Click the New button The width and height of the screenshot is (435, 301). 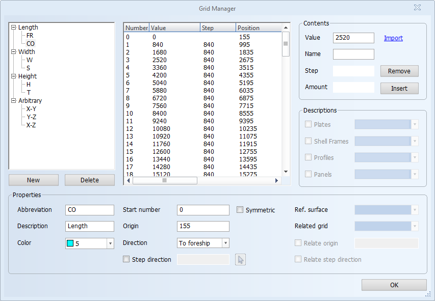(x=34, y=180)
